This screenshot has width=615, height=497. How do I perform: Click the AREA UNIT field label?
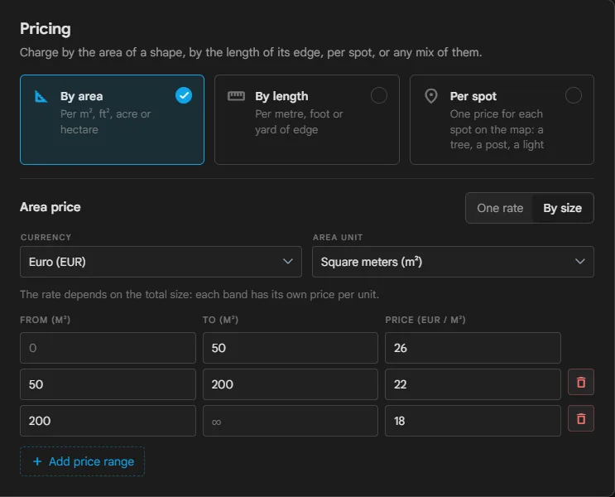tap(338, 237)
